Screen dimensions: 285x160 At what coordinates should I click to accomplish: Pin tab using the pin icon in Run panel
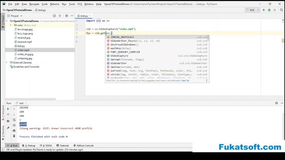click(x=8, y=128)
